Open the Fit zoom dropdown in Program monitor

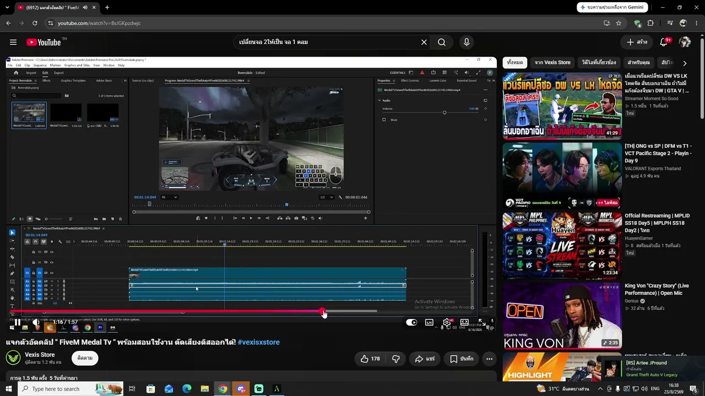click(169, 197)
